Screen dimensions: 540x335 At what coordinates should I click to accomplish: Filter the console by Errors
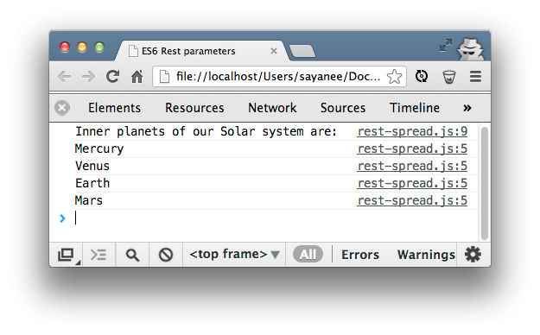click(x=360, y=255)
